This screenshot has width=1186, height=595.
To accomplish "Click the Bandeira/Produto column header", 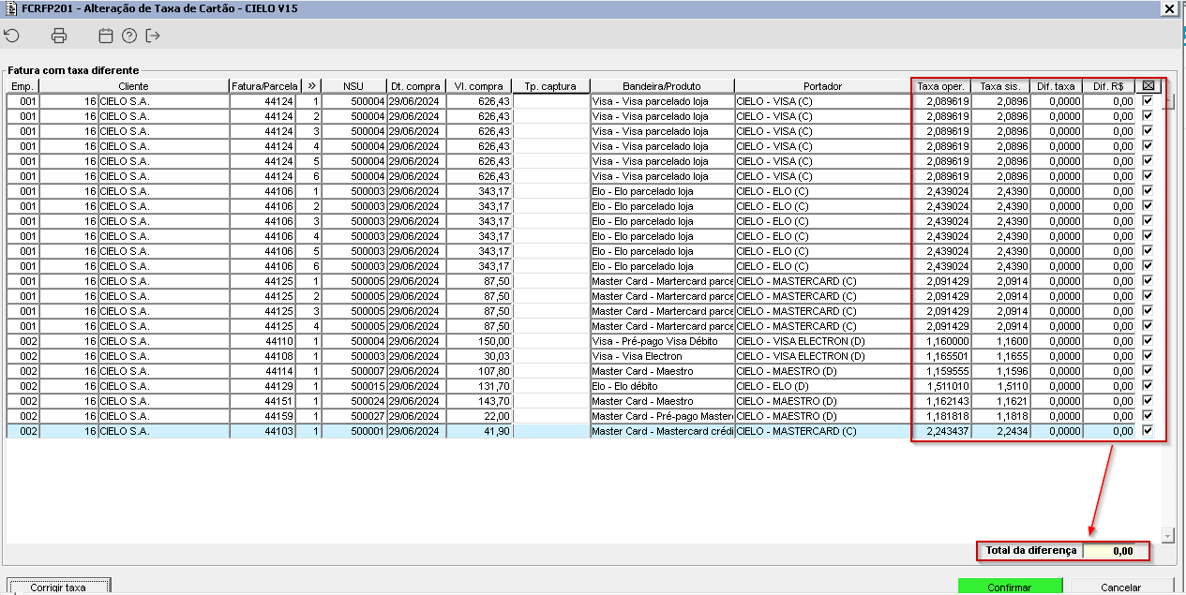I will [662, 86].
